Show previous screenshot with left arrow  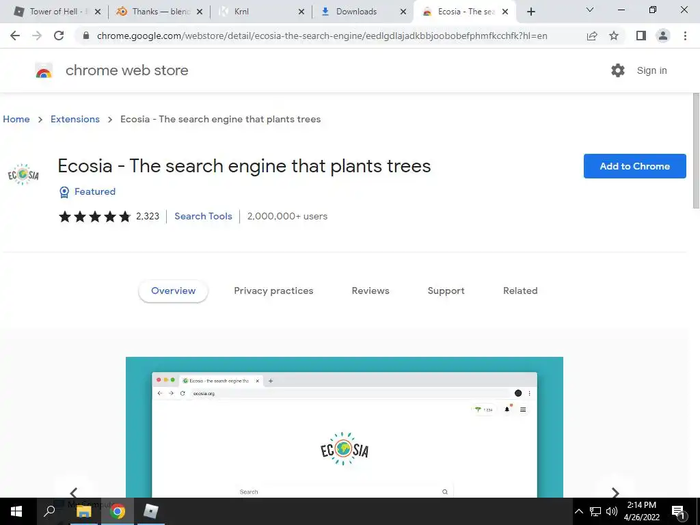74,492
